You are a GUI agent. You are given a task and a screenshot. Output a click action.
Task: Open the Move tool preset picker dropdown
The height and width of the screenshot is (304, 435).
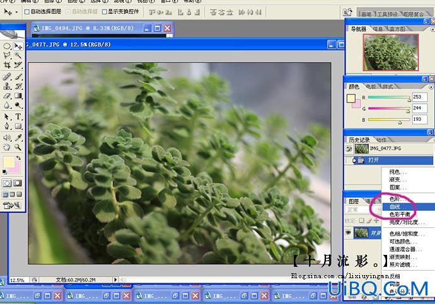[16, 12]
